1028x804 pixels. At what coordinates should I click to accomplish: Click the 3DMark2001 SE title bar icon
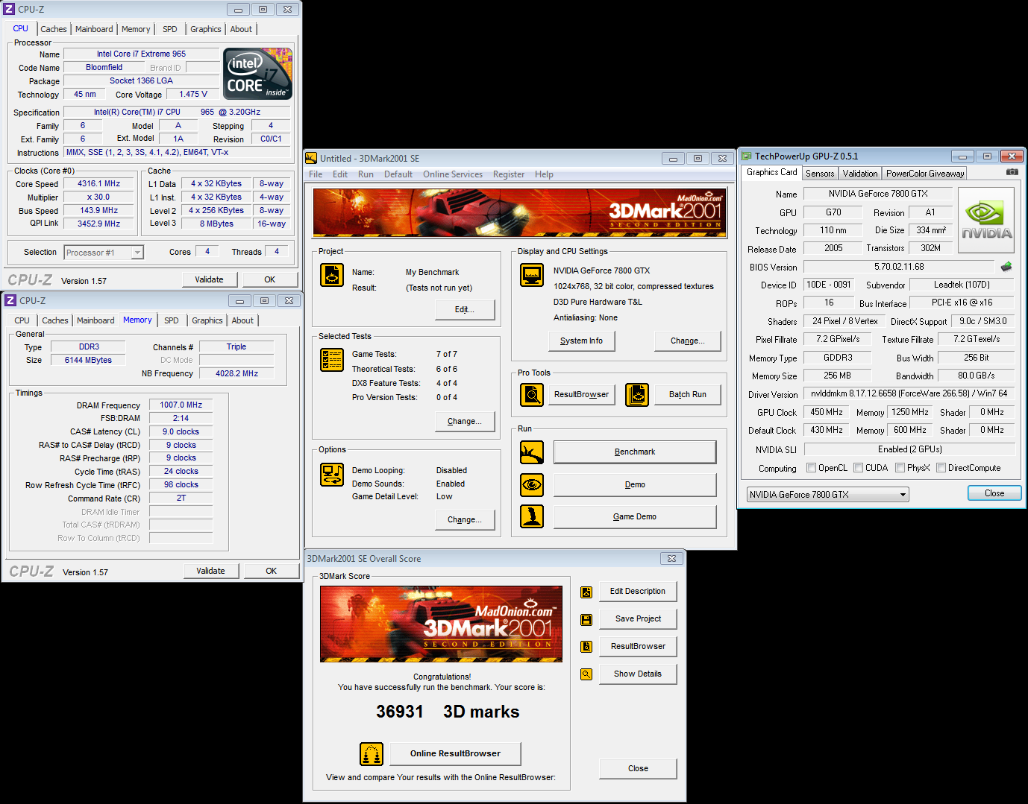311,158
